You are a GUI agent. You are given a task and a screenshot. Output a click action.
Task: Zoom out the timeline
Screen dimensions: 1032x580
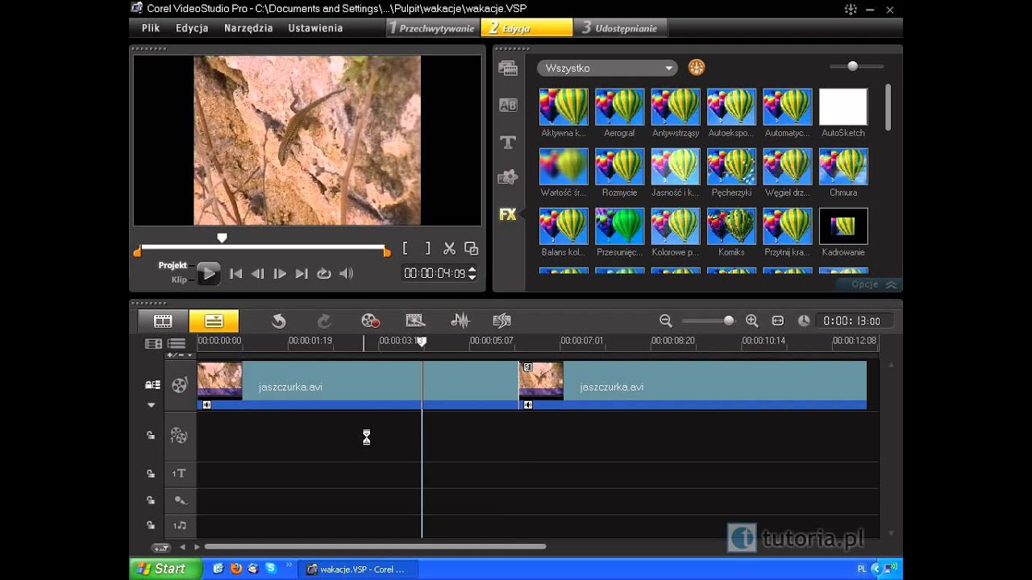click(666, 321)
